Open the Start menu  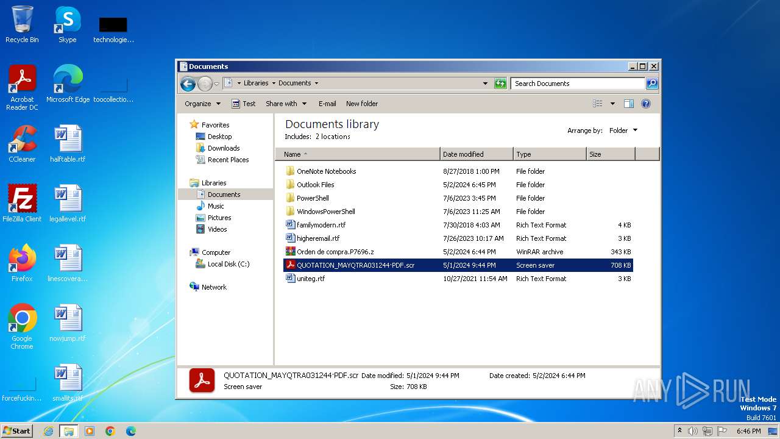tap(17, 431)
